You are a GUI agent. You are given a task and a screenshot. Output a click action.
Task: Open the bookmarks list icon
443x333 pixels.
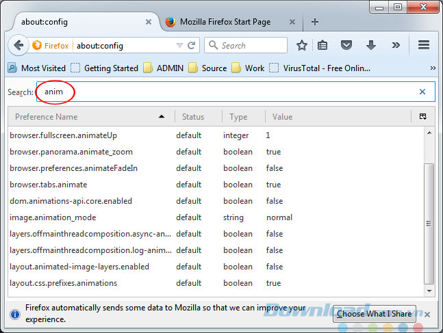324,46
